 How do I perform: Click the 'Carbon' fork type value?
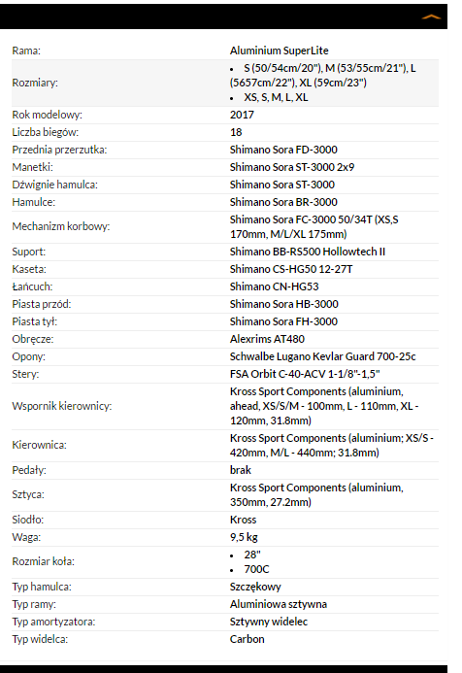point(247,639)
